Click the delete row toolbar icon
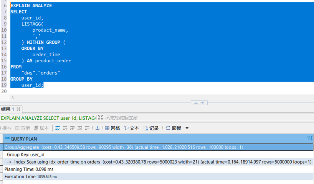314x184 pixels. click(79, 128)
